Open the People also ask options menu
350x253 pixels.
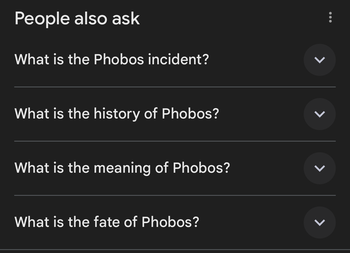click(x=330, y=17)
